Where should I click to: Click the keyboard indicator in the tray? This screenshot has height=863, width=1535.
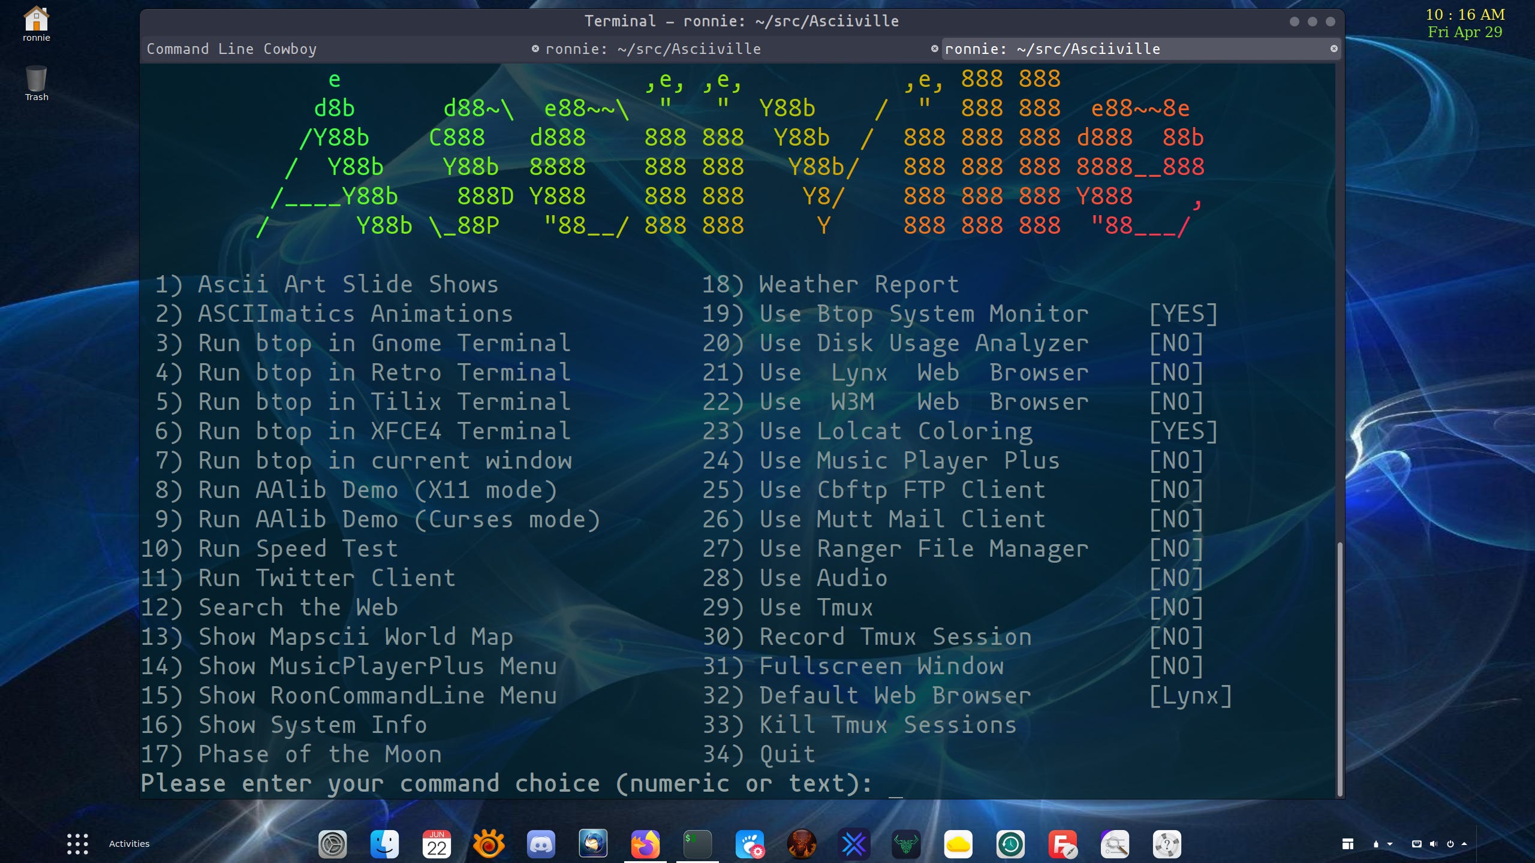click(x=1417, y=844)
